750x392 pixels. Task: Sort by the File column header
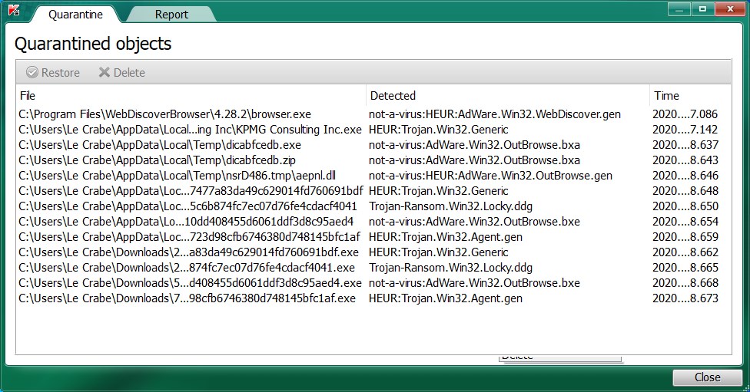[191, 95]
